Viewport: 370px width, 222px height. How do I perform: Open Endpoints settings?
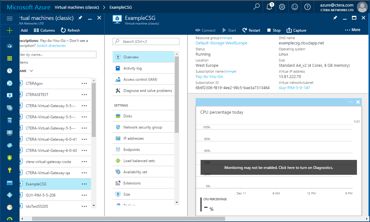tap(143, 150)
